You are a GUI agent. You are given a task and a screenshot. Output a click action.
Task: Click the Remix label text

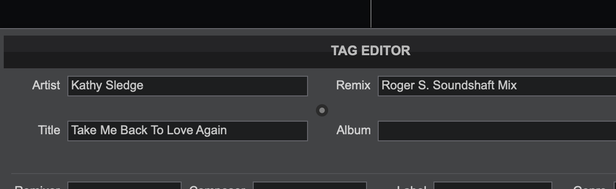(353, 86)
